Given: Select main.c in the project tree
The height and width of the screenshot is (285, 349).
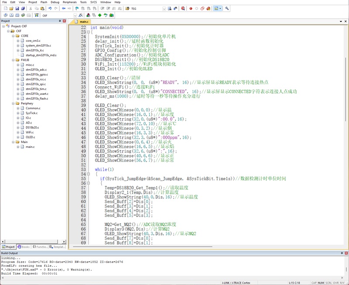Looking at the screenshot, I should coord(30,147).
